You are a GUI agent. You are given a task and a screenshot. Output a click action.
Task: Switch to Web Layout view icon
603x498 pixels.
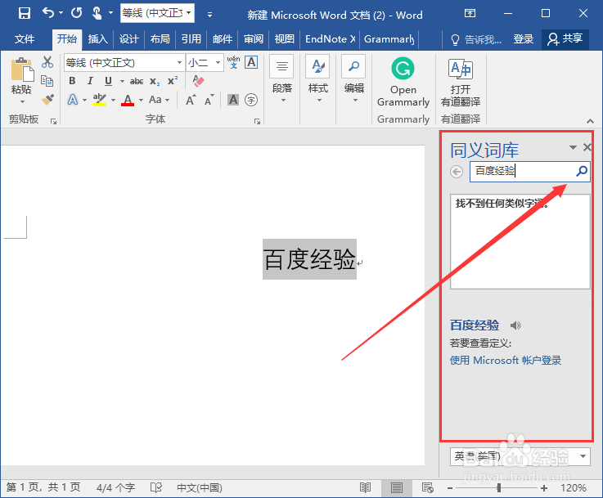[428, 487]
